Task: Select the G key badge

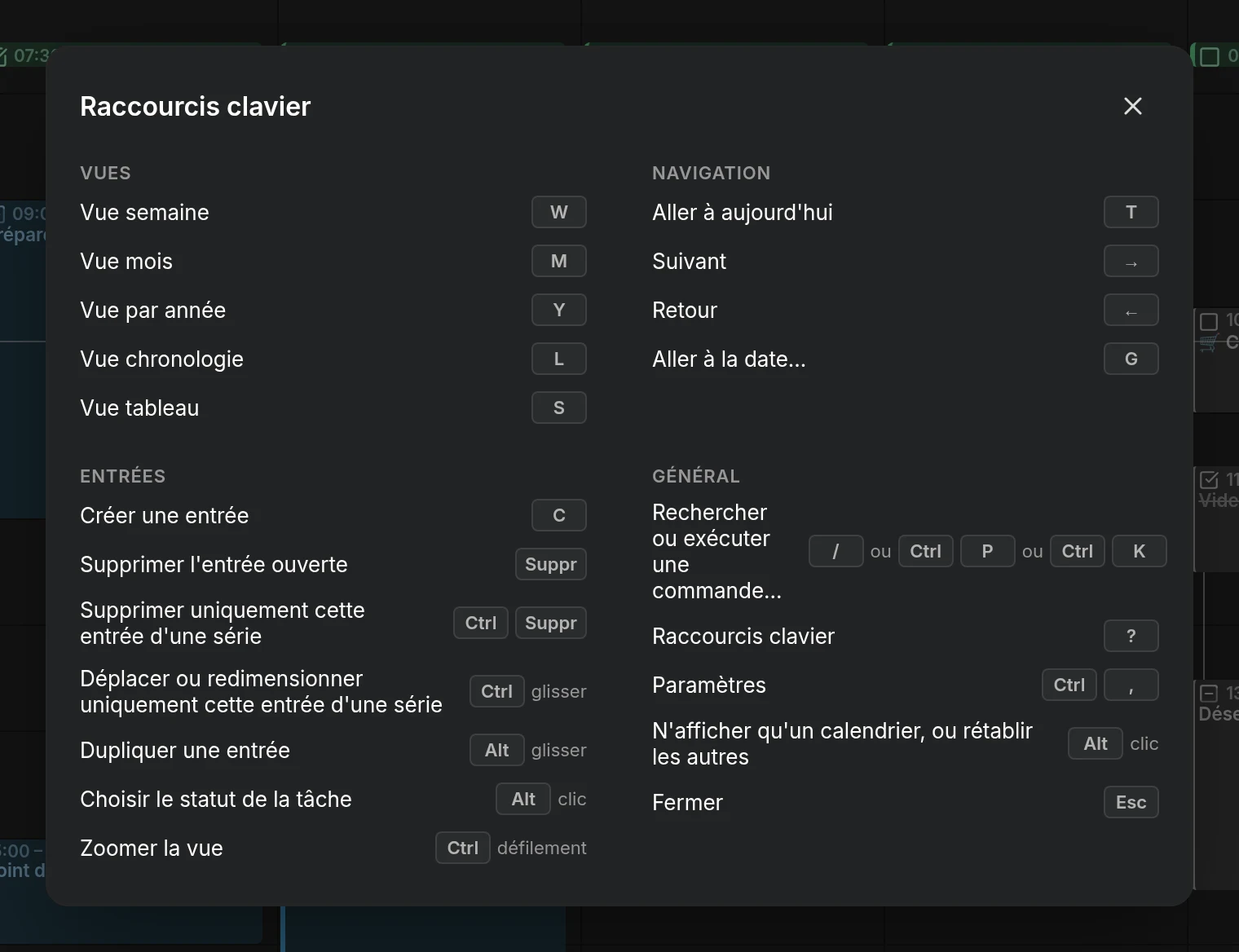Action: click(1131, 359)
